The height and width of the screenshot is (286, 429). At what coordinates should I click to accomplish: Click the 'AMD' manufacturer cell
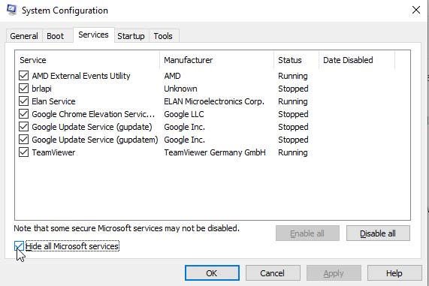172,76
